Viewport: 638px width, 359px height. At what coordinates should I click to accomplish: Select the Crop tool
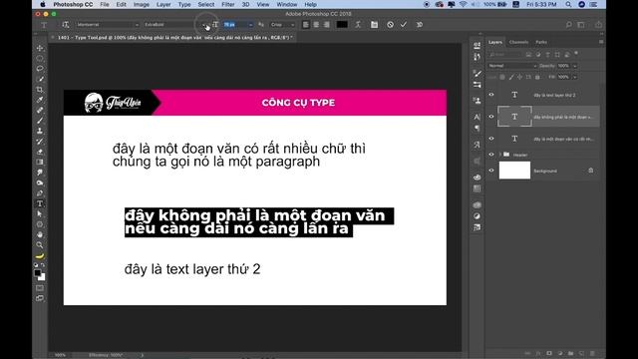(x=40, y=89)
